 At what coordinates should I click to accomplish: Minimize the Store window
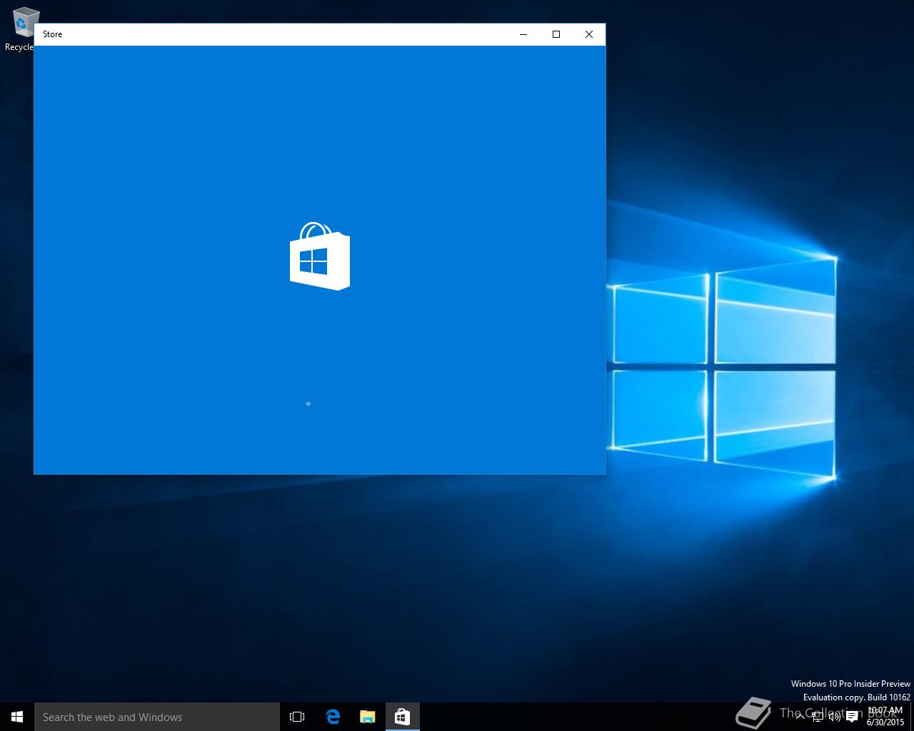tap(523, 34)
